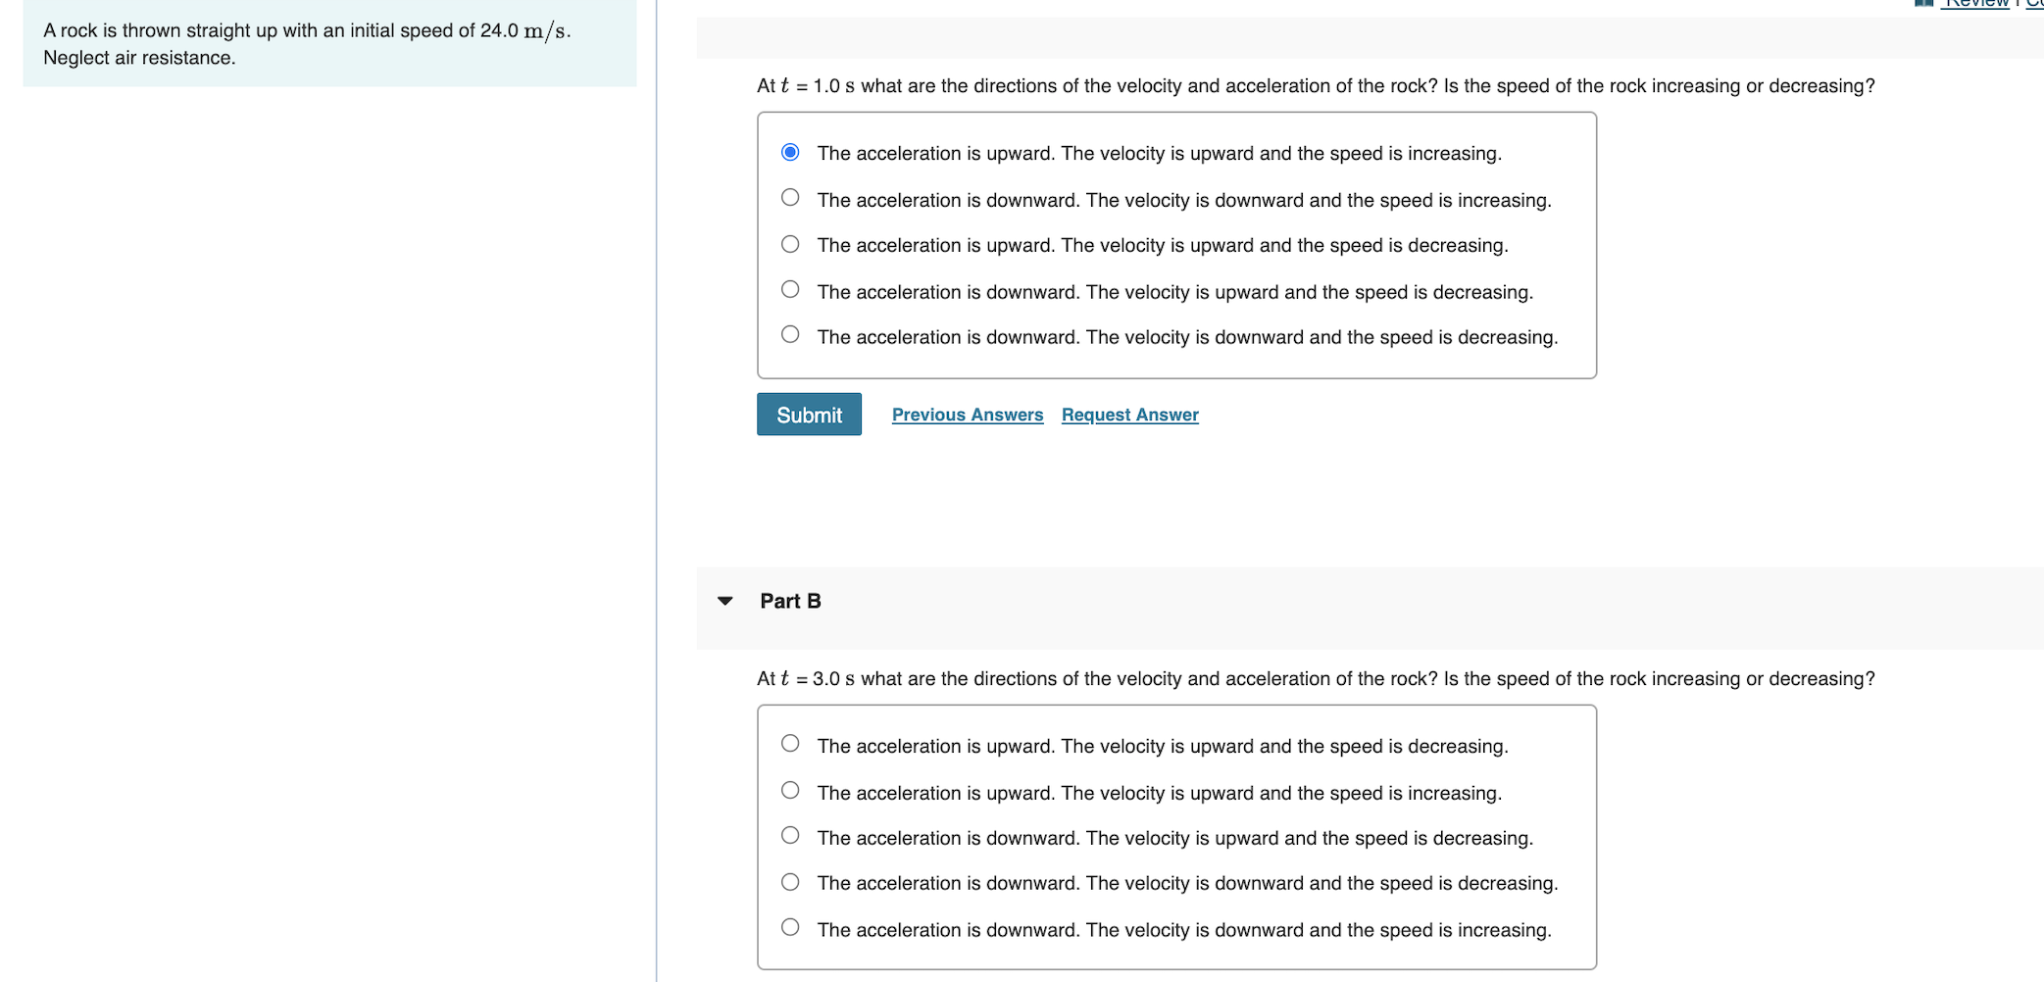Select 'acceleration downward, velocity upward, speed decreasing' in Part A
This screenshot has width=2044, height=982.
(789, 288)
